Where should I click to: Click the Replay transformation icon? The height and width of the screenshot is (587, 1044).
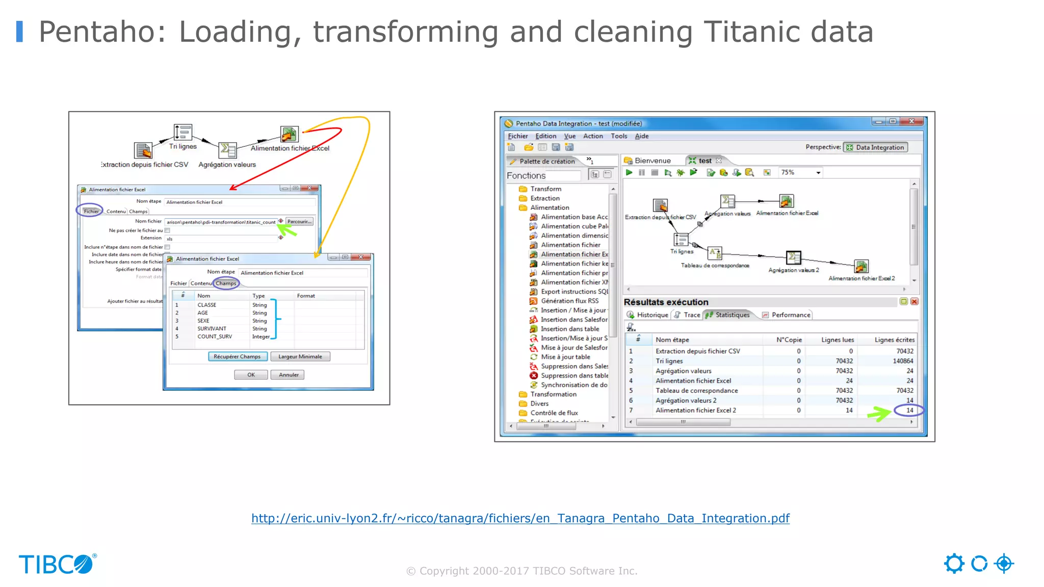(x=693, y=173)
